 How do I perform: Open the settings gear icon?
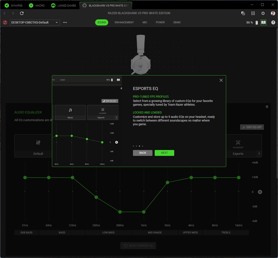point(263,13)
